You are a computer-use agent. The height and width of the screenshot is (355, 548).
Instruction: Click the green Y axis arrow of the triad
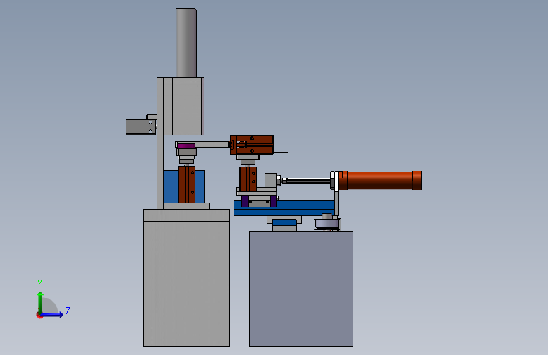coord(40,302)
